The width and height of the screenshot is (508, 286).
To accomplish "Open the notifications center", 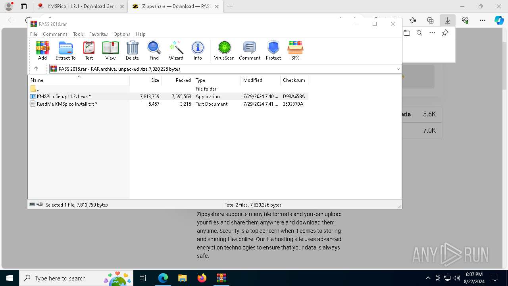I will [495, 278].
